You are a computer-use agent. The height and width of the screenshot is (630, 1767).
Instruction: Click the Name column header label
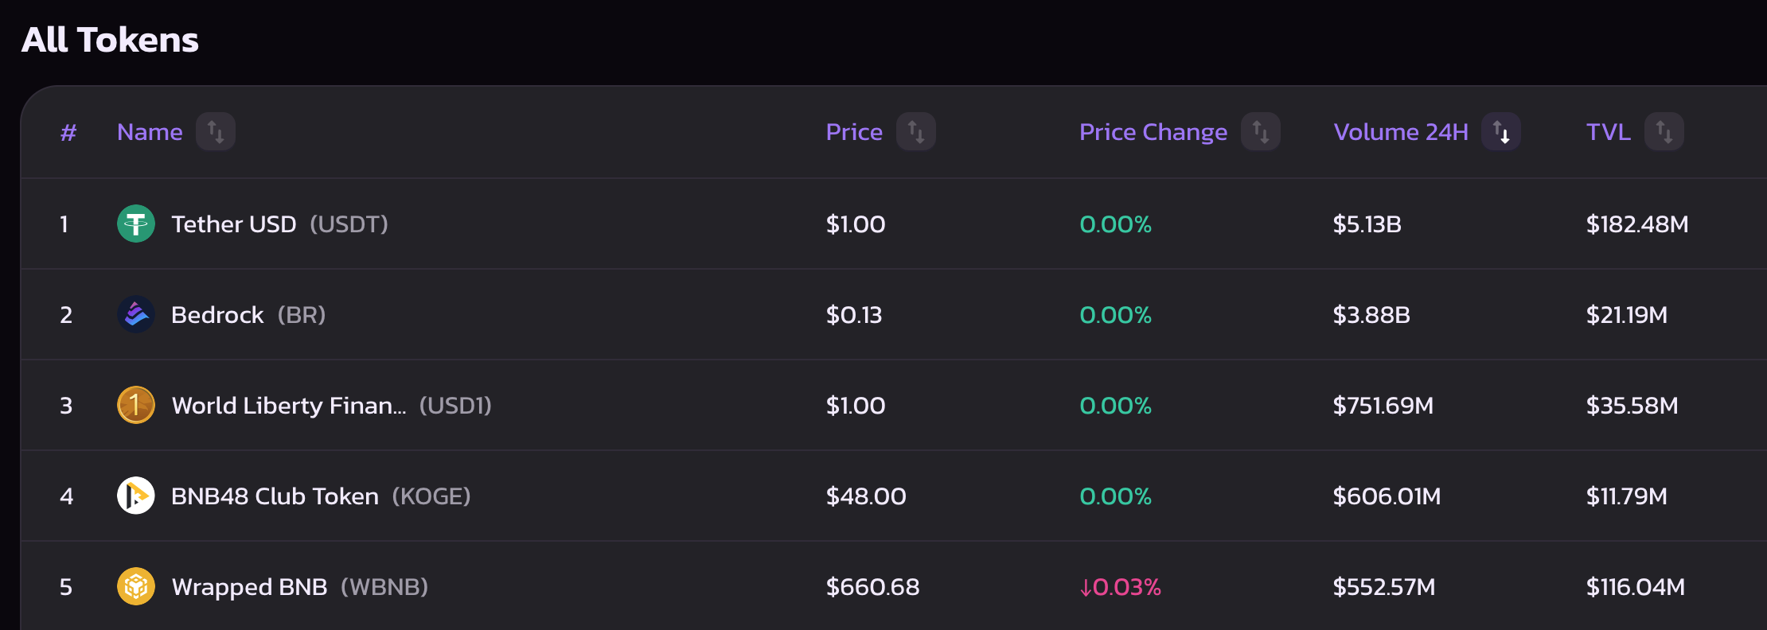click(150, 132)
